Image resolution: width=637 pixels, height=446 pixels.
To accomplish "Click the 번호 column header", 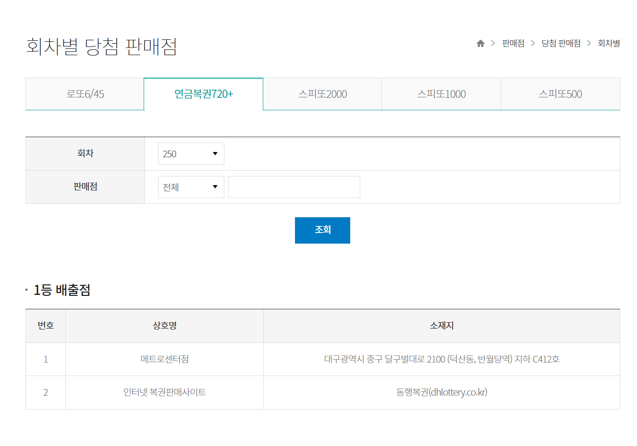I will pos(46,326).
